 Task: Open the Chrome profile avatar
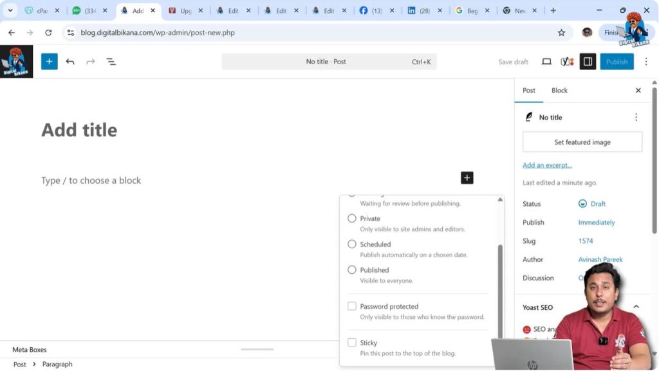[x=587, y=32]
